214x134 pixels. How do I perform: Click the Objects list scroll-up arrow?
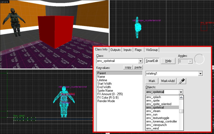coord(181,98)
